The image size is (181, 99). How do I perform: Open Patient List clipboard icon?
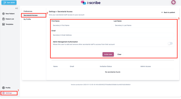[x=4, y=19]
